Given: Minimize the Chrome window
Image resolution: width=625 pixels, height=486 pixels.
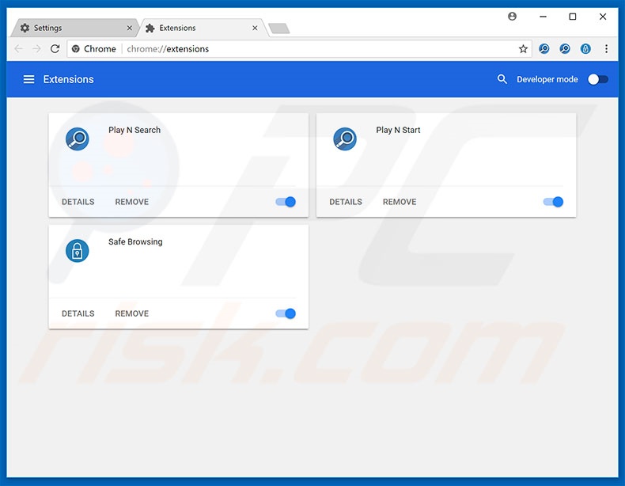Looking at the screenshot, I should click(543, 17).
